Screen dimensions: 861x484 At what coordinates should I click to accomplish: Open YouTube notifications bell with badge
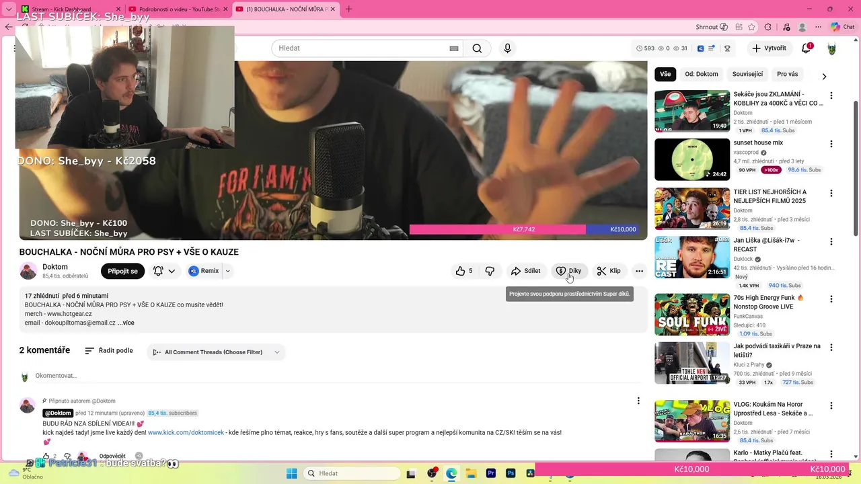click(807, 48)
